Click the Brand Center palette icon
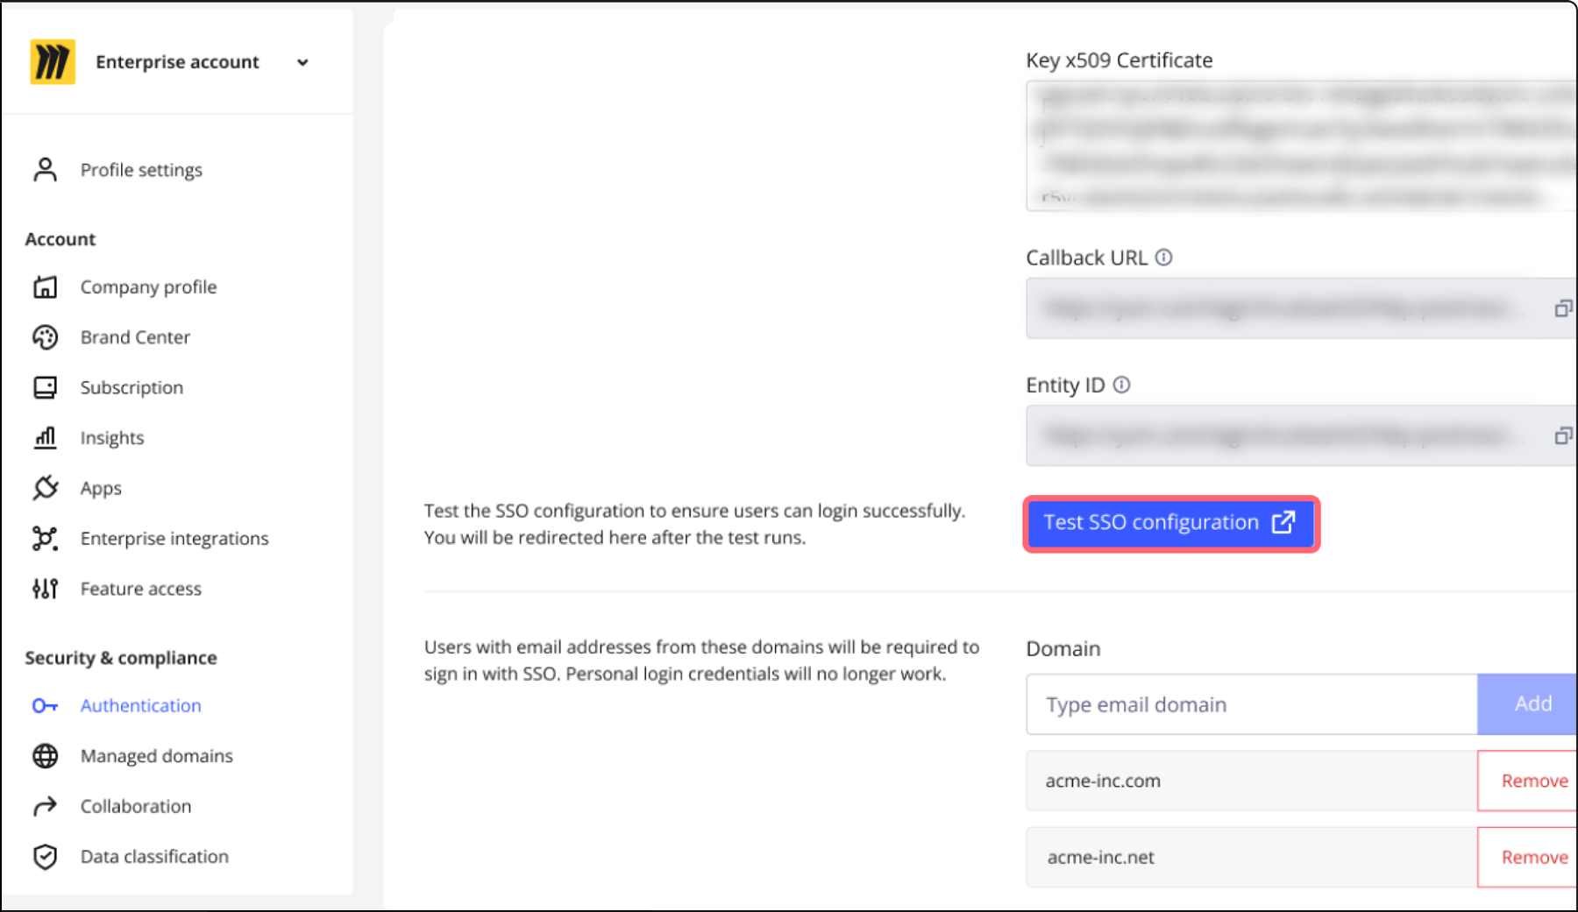Viewport: 1578px width, 912px height. point(45,337)
